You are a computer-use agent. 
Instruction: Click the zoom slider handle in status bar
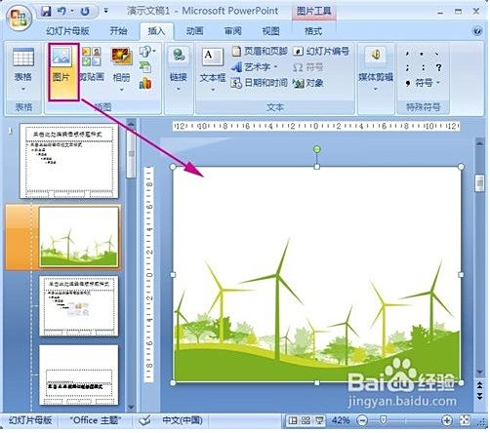[x=384, y=420]
